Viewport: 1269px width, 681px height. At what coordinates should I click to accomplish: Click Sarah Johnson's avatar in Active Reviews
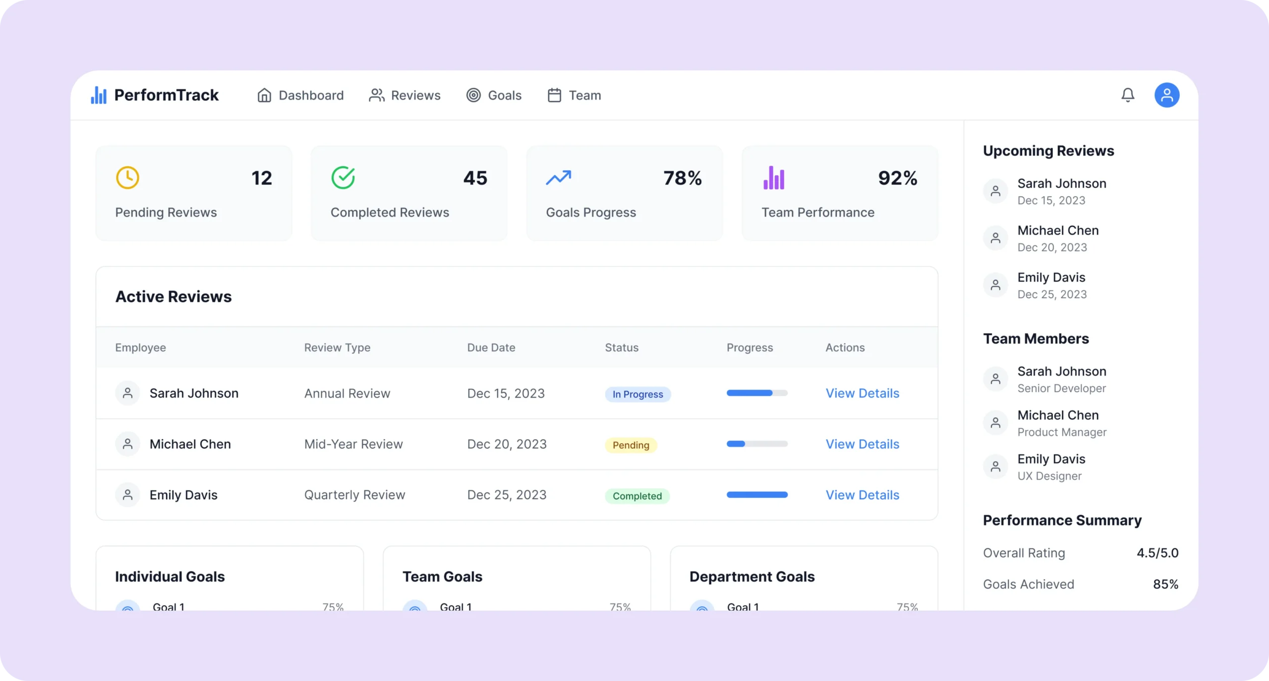tap(127, 393)
